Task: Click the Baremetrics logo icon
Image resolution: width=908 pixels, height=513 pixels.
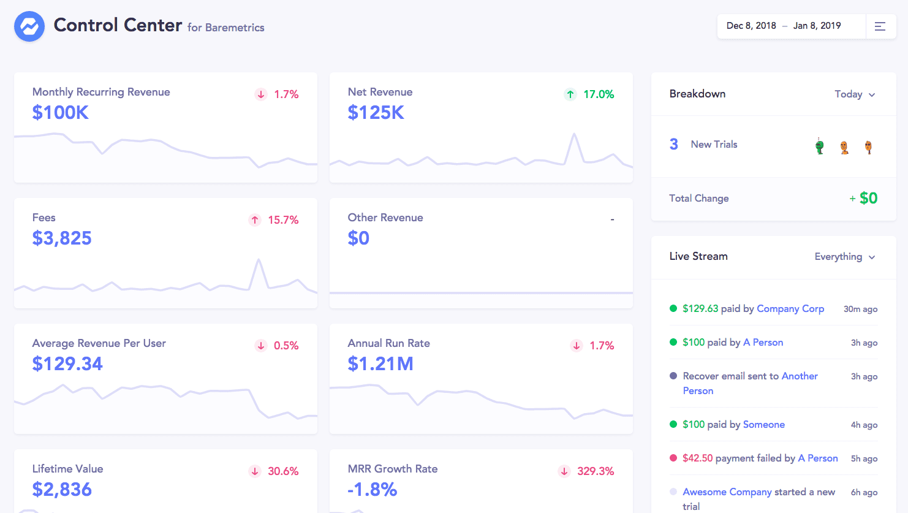Action: point(29,26)
